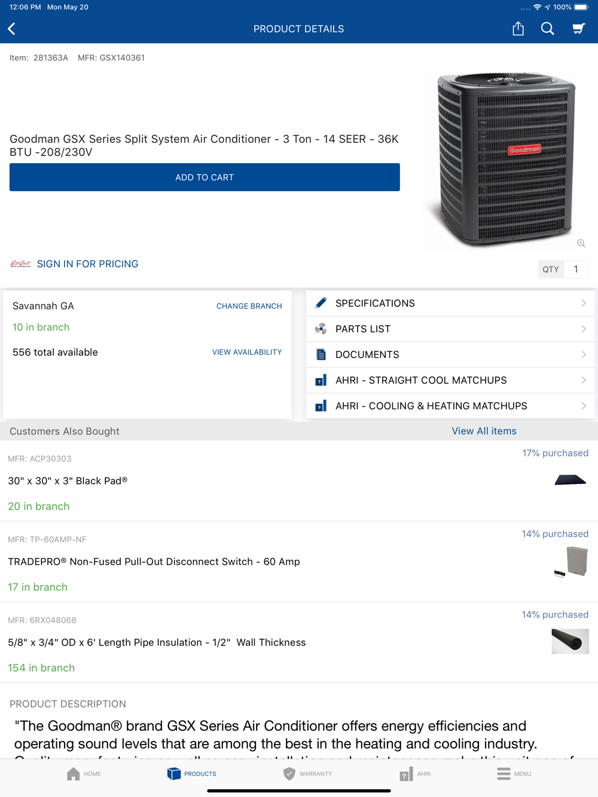
Task: Tap the Products box icon in bottom bar
Action: coord(173,774)
